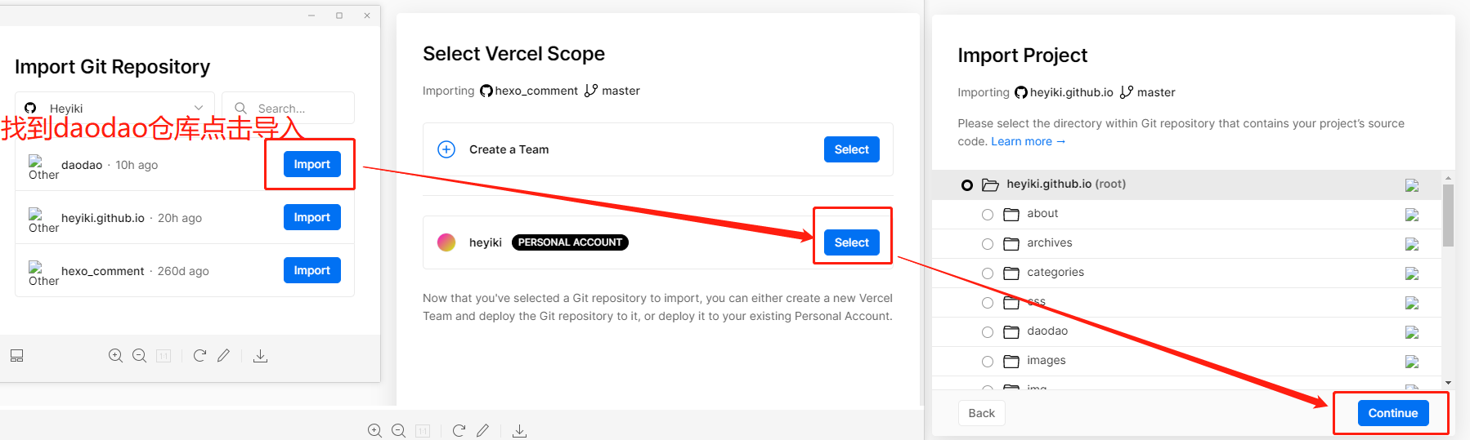Open the Learn more link

(x=1028, y=141)
